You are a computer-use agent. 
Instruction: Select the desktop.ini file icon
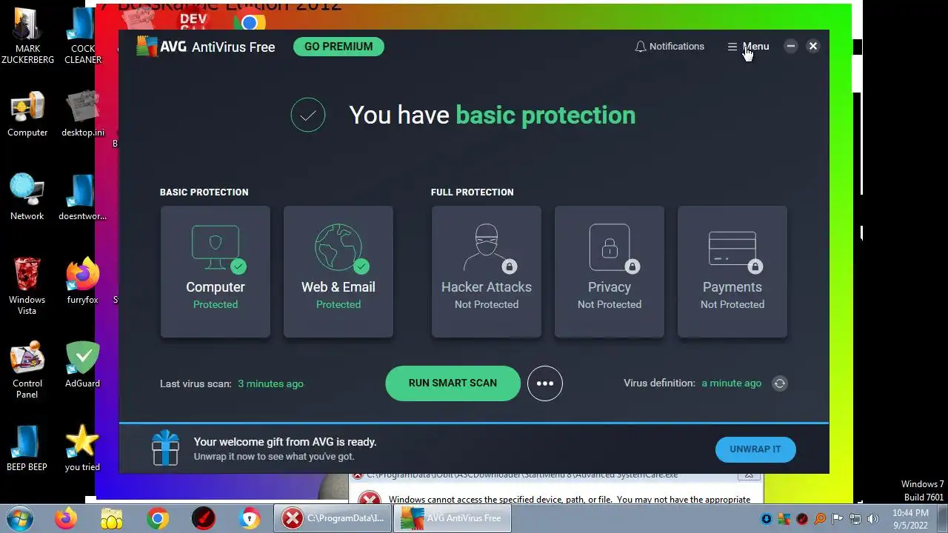click(x=82, y=115)
